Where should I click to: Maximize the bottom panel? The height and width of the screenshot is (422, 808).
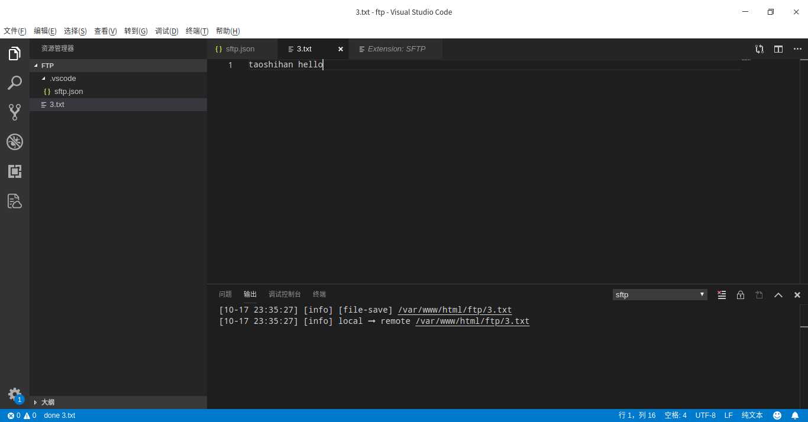click(778, 294)
